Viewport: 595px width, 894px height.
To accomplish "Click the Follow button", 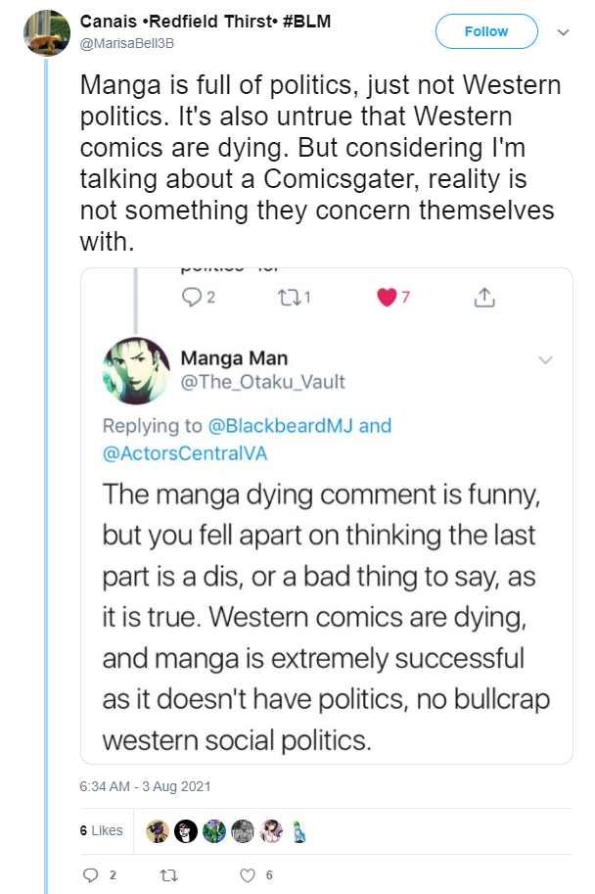I will click(486, 31).
